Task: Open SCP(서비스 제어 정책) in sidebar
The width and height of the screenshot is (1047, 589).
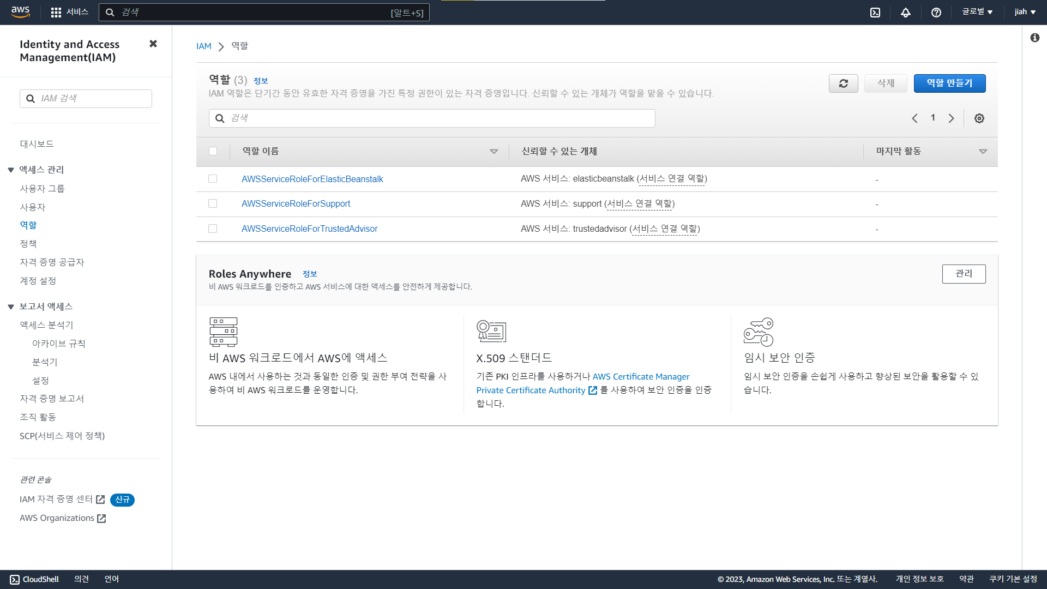Action: coord(62,436)
